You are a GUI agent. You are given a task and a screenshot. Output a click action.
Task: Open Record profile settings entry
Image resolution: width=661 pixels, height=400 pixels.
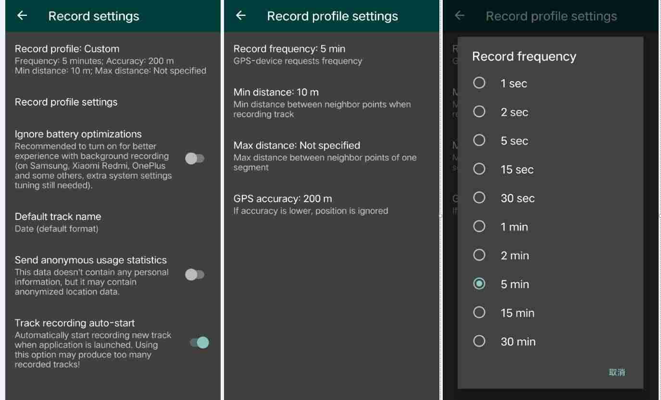coord(113,102)
